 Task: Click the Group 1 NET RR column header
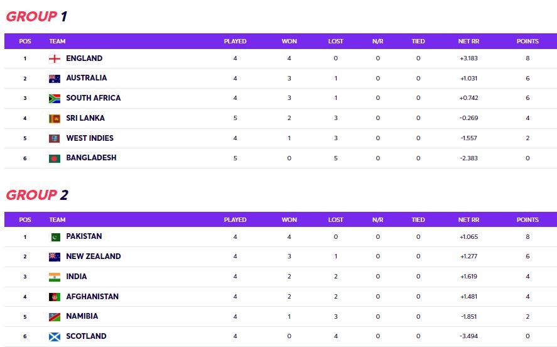click(x=468, y=41)
